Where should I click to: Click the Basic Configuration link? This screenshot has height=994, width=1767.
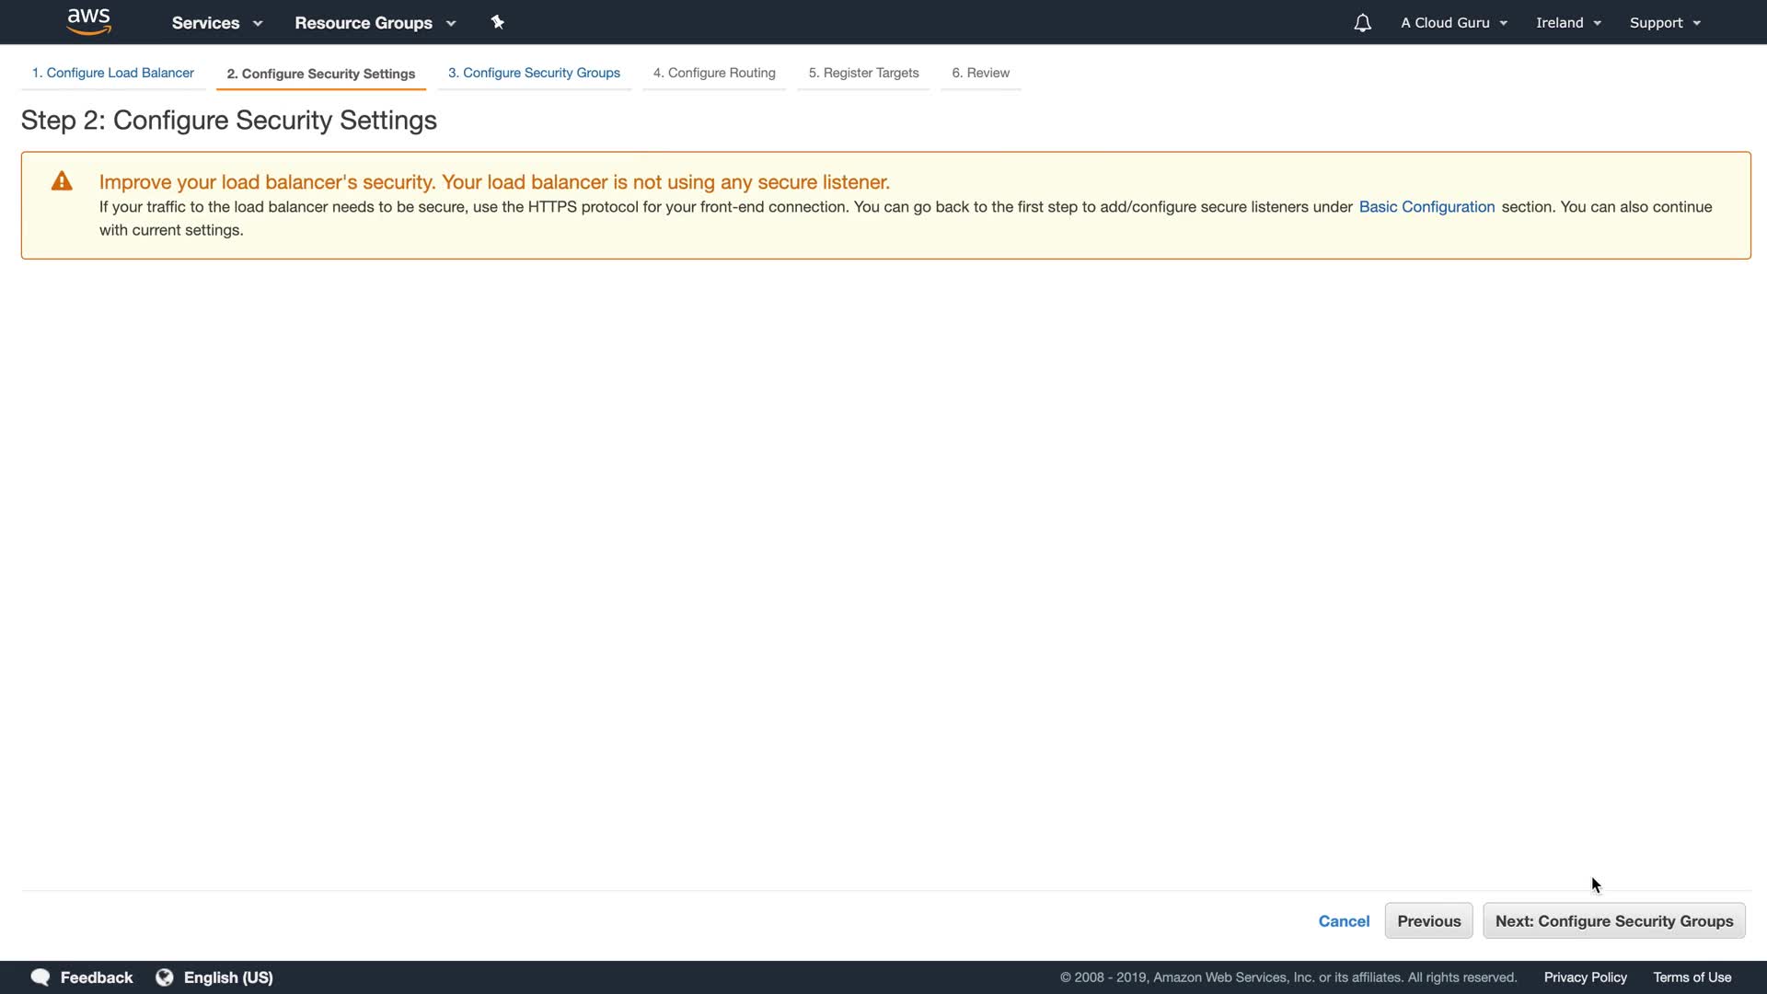[1426, 207]
